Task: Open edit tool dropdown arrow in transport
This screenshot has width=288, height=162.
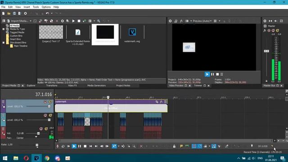Action: coord(118,146)
